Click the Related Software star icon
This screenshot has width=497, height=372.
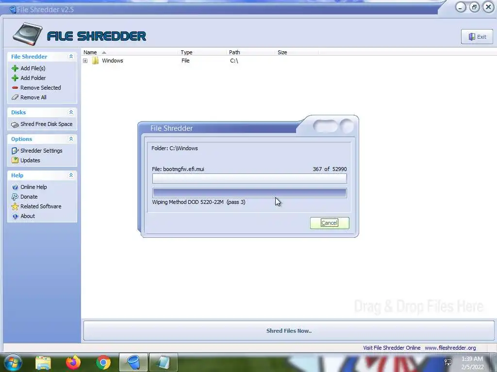tap(15, 206)
